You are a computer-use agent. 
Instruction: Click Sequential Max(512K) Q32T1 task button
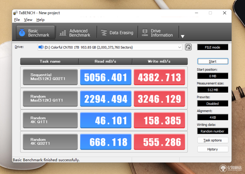pos(50,77)
